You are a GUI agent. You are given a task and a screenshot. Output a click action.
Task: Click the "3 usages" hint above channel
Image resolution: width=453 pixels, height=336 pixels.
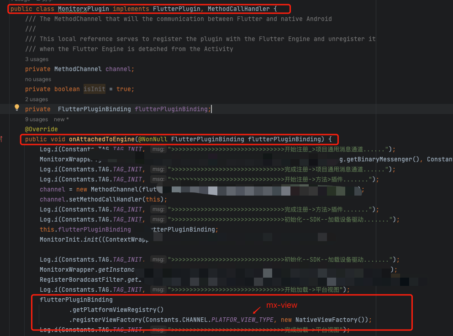[x=37, y=59]
